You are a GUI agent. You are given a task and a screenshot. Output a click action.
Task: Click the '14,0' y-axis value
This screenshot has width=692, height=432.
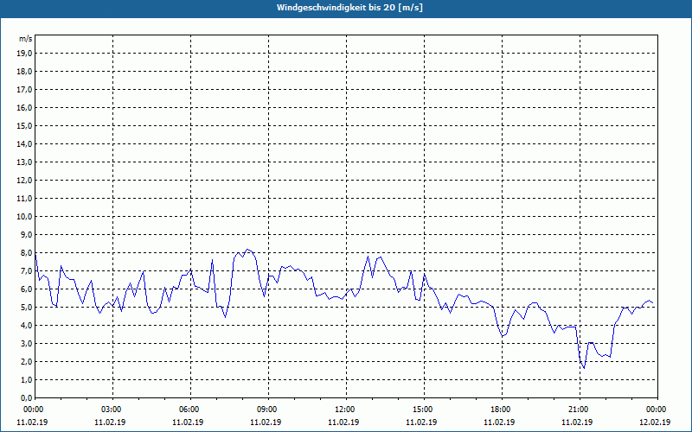point(24,143)
